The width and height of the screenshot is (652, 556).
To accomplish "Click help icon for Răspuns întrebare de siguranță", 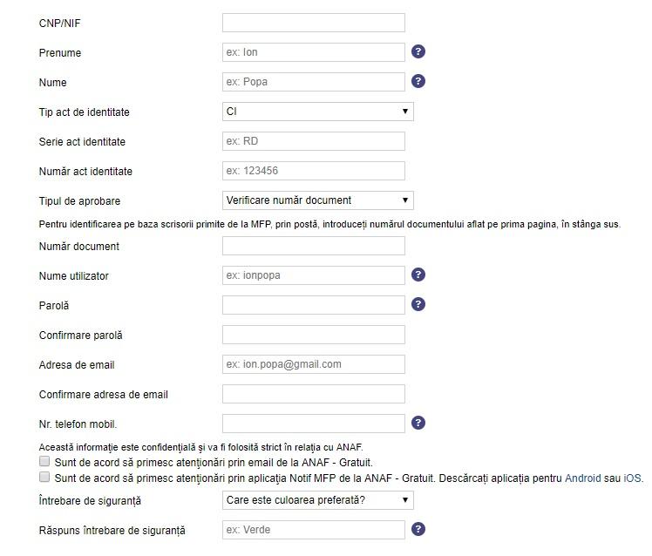I will (418, 530).
